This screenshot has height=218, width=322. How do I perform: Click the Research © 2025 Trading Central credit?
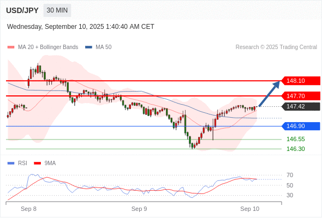point(276,47)
